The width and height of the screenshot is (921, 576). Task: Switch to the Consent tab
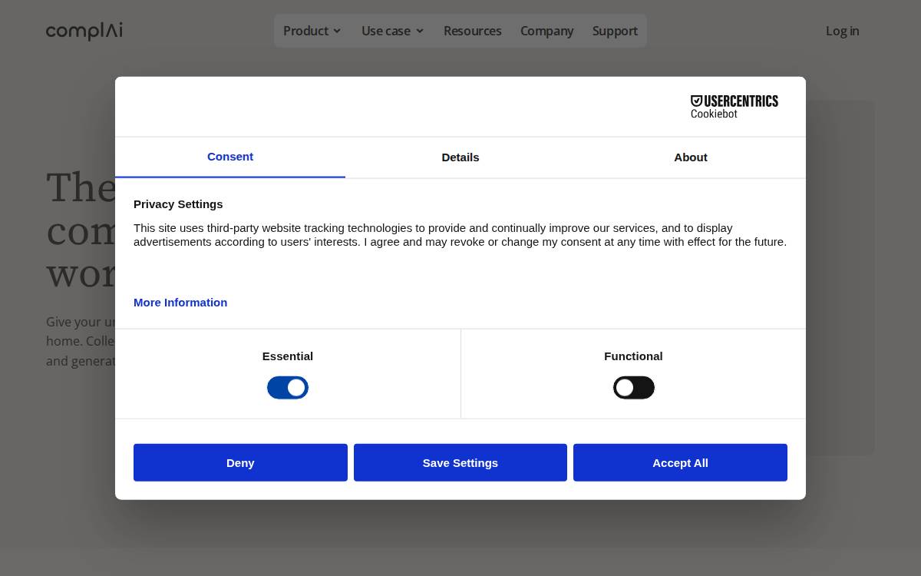[x=230, y=157]
